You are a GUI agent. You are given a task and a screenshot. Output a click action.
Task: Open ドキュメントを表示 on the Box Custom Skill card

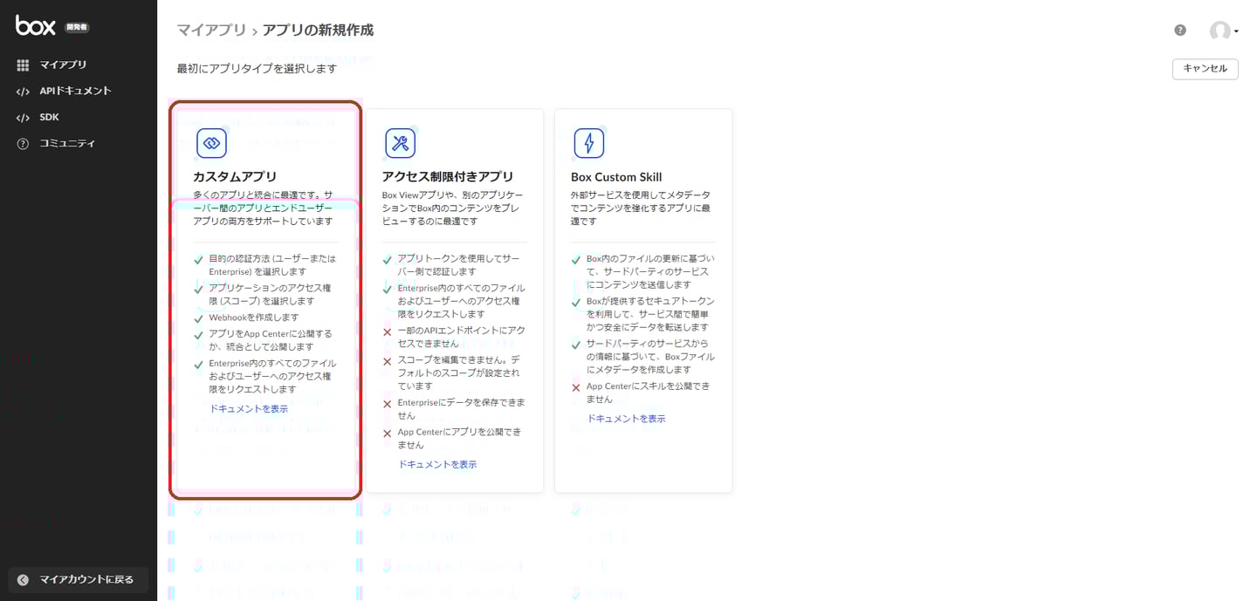coord(627,418)
